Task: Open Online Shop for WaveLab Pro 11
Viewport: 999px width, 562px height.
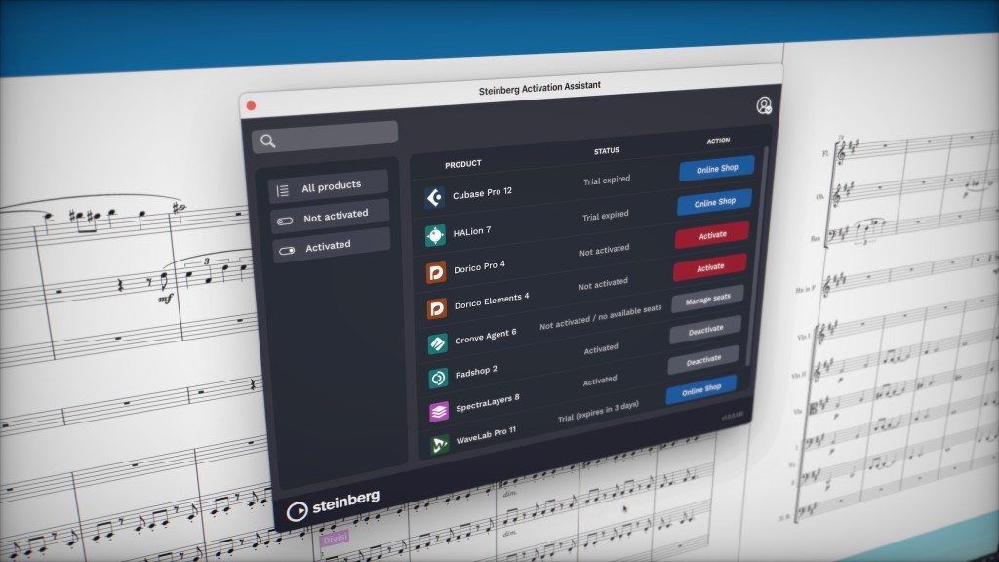Action: pos(700,390)
